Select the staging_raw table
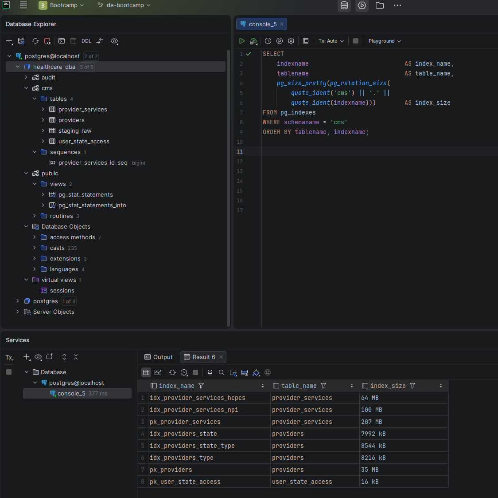The image size is (498, 498). point(74,131)
